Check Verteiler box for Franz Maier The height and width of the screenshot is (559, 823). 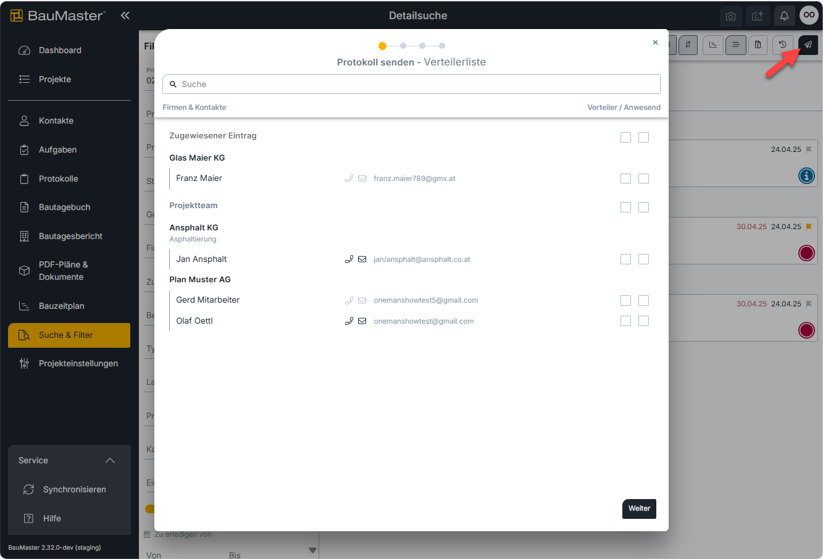(x=625, y=179)
